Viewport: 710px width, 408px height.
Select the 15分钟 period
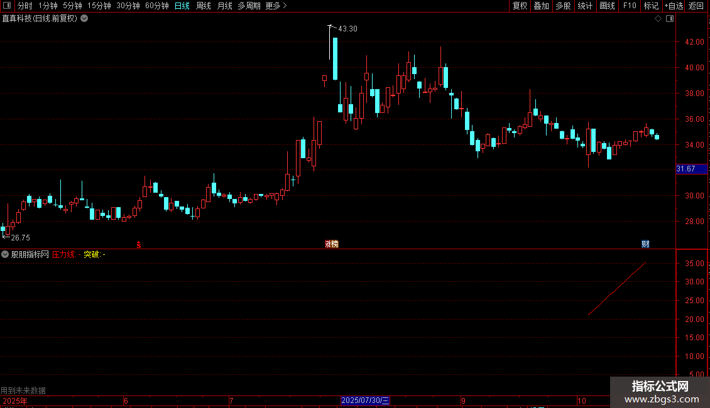point(99,6)
